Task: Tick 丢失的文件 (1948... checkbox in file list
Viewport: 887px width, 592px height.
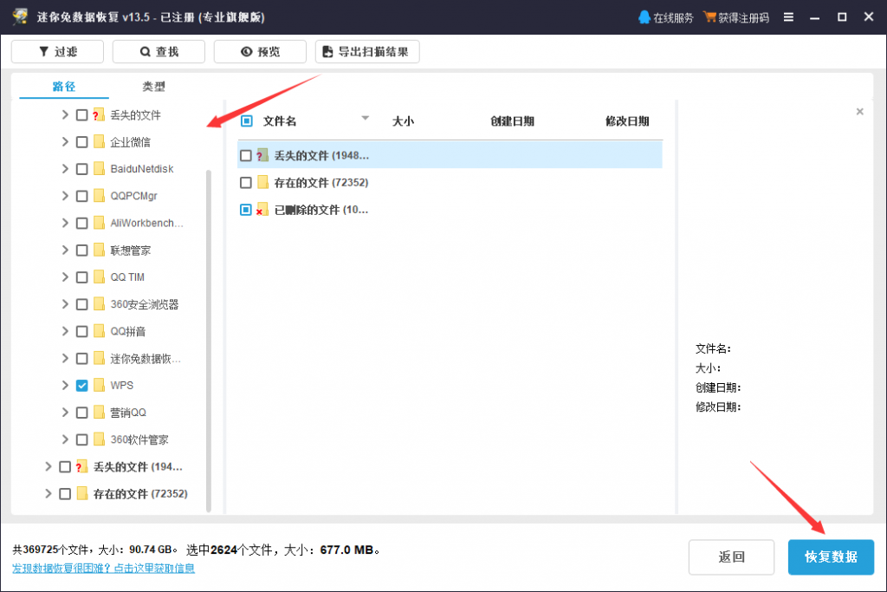Action: click(245, 155)
